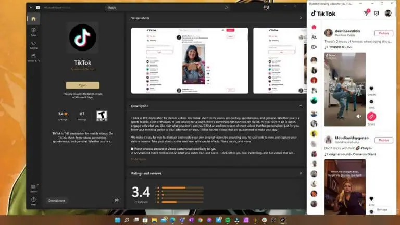Open TikTok messages icon
Screen dimensions: 400x225
(x=377, y=13)
